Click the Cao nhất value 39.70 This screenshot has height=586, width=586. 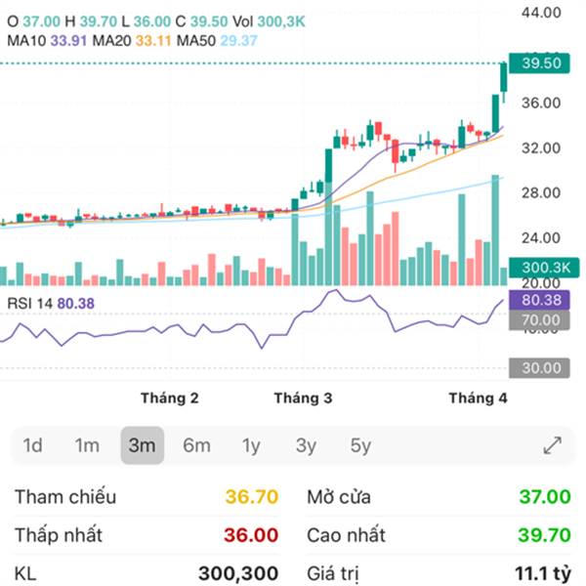coord(544,535)
